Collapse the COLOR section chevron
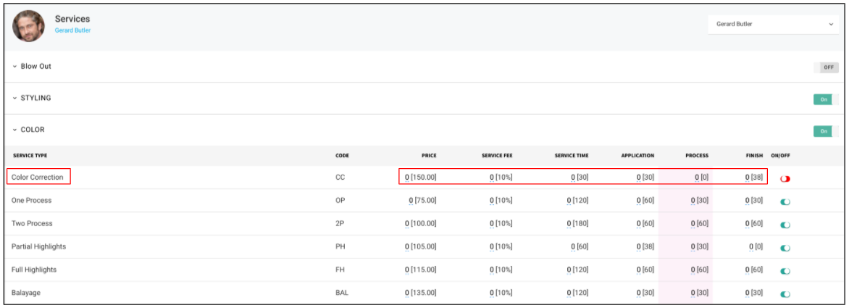This screenshot has height=308, width=849. pos(15,130)
